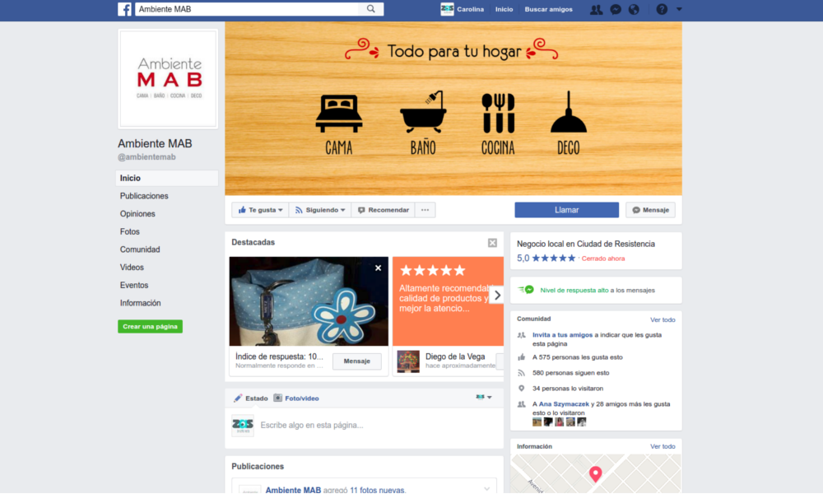This screenshot has height=494, width=823.
Task: Open the more options ellipsis button
Action: click(425, 210)
